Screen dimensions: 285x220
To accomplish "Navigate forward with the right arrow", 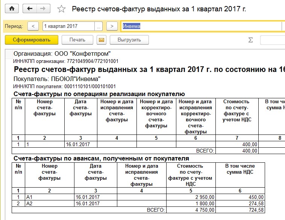I will (43, 9).
